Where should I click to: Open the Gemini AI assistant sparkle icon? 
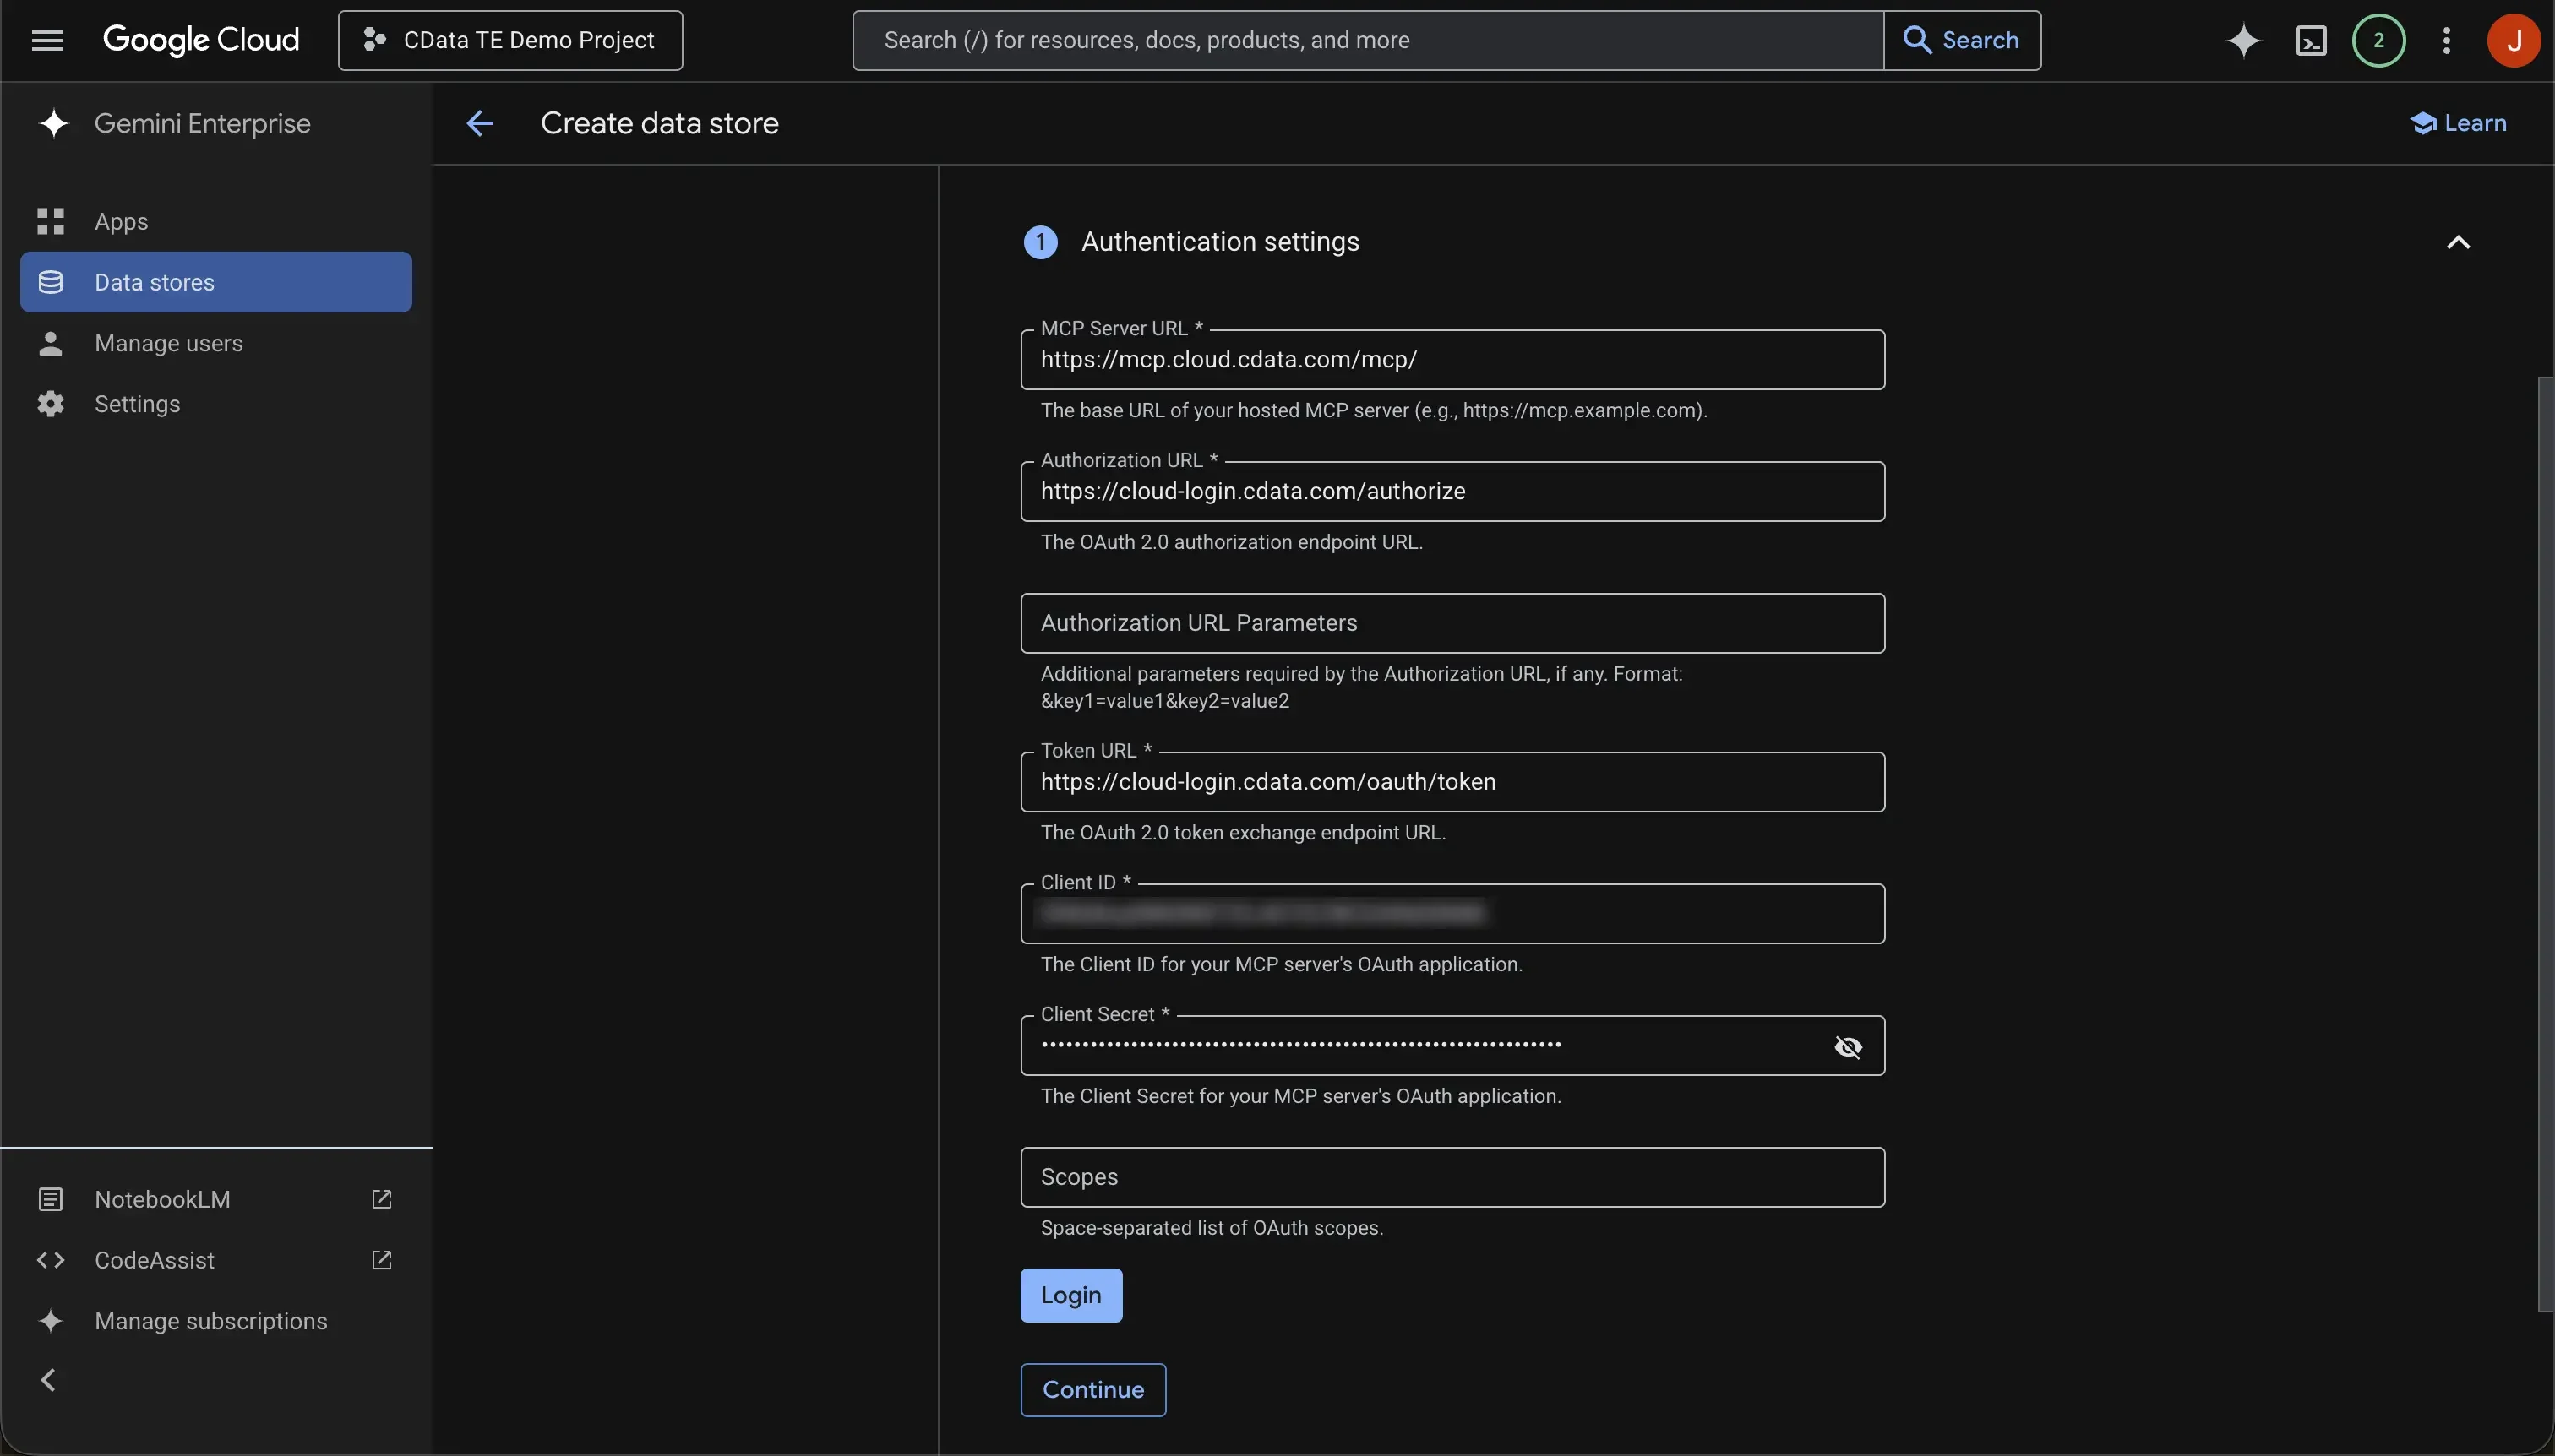[2243, 40]
